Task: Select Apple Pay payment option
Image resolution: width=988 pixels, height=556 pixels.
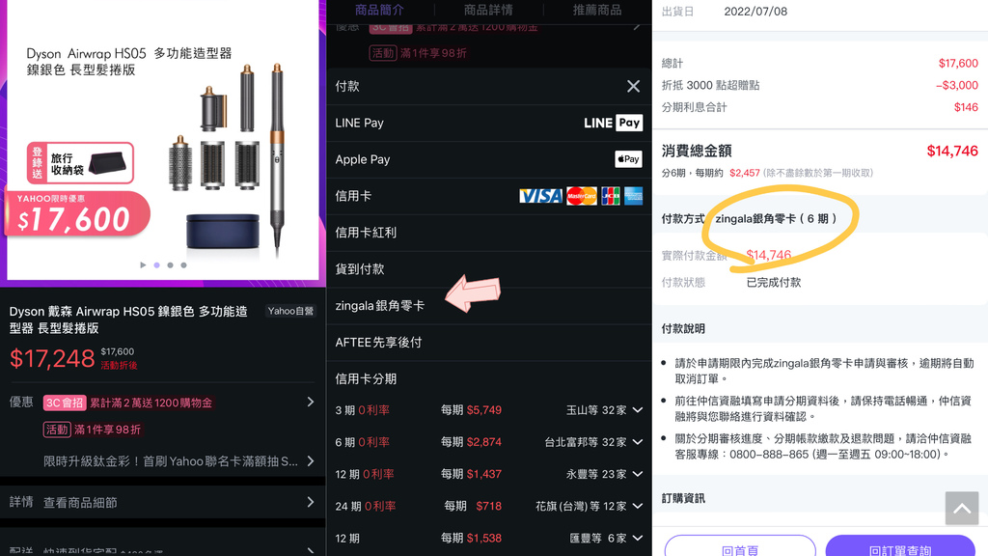Action: [x=489, y=159]
